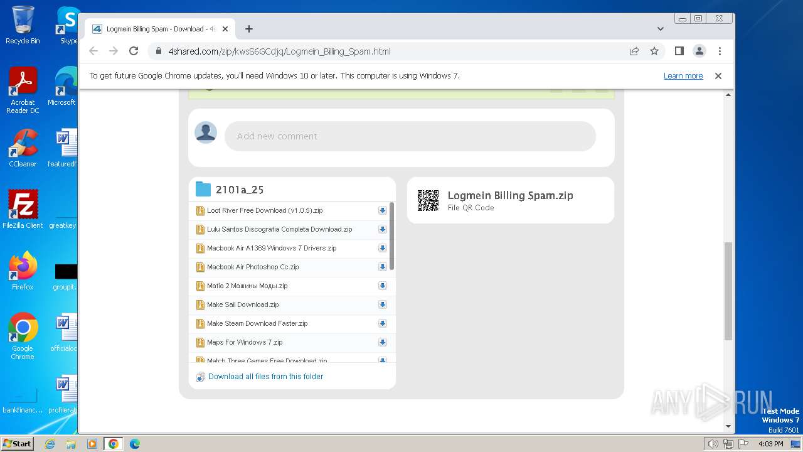Viewport: 803px width, 452px height.
Task: Open the Windows Start menu
Action: [18, 443]
